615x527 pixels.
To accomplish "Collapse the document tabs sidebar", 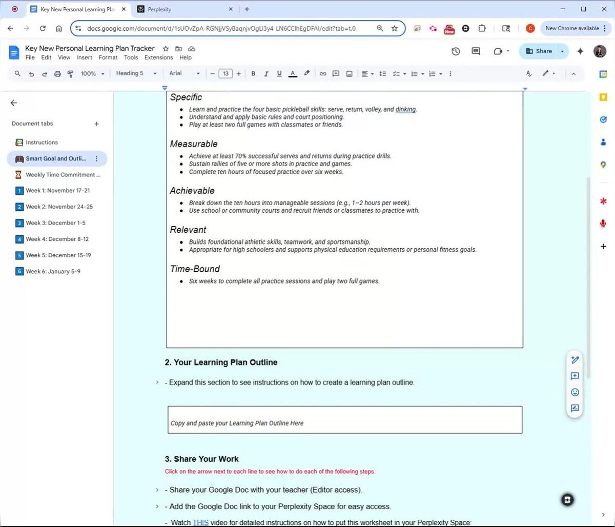I will (14, 103).
